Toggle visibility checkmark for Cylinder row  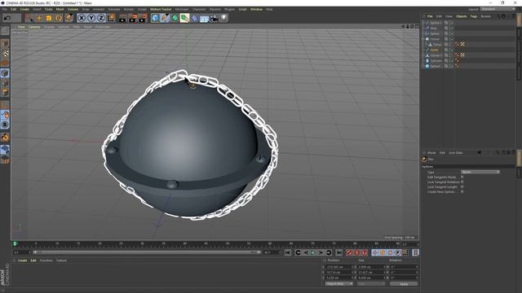point(452,61)
